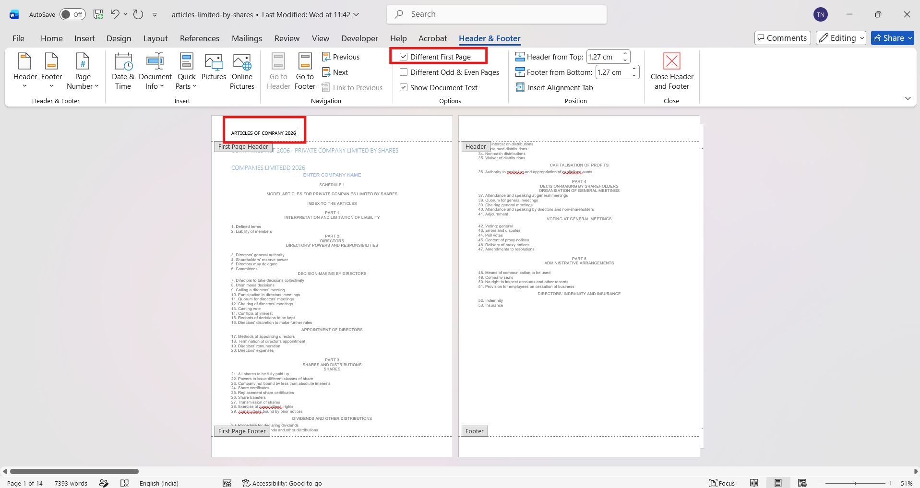
Task: Insert Alignment Tab
Action: (554, 87)
